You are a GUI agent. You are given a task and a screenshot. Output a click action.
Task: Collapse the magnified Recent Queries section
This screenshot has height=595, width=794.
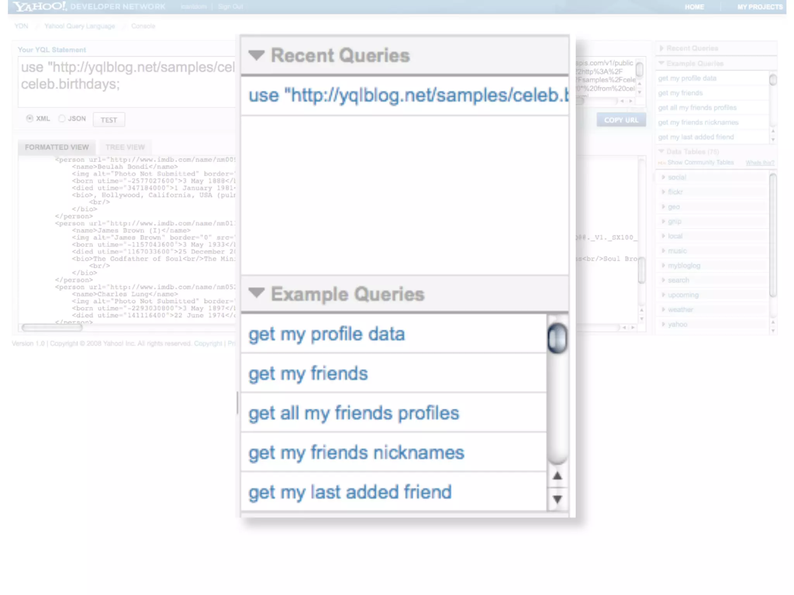click(x=256, y=55)
